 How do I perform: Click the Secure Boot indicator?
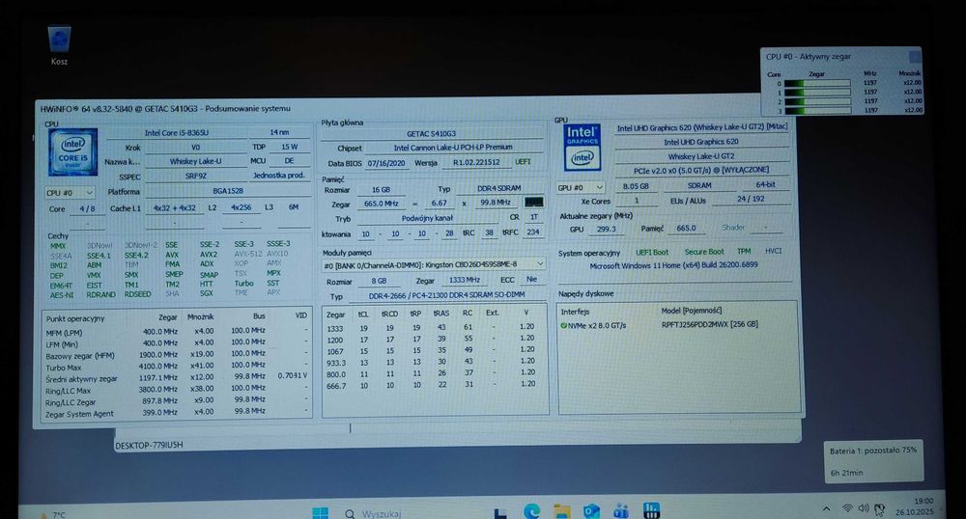coord(704,252)
